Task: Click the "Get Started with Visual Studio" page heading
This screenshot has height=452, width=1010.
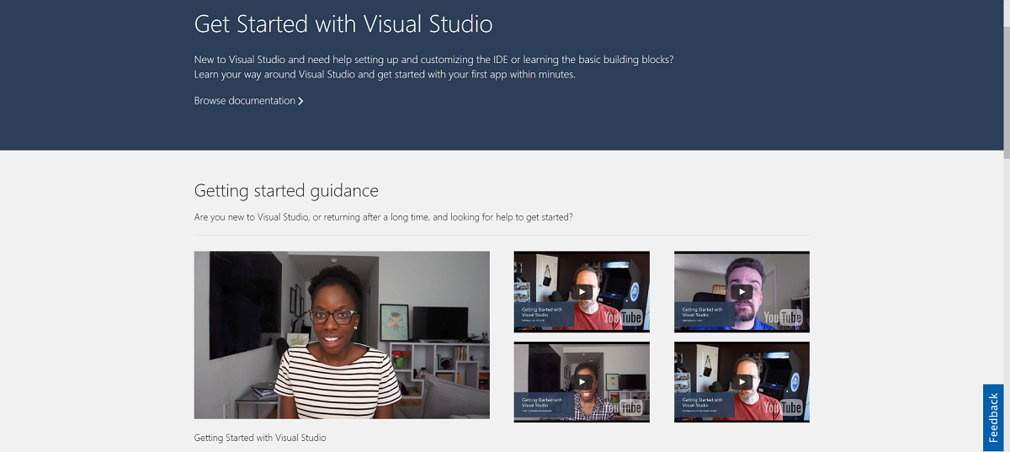Action: tap(343, 24)
